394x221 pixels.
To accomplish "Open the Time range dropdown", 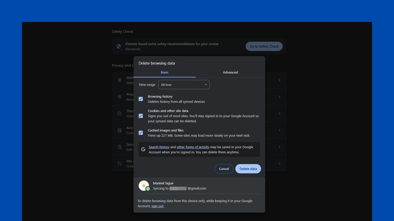I will tap(184, 85).
